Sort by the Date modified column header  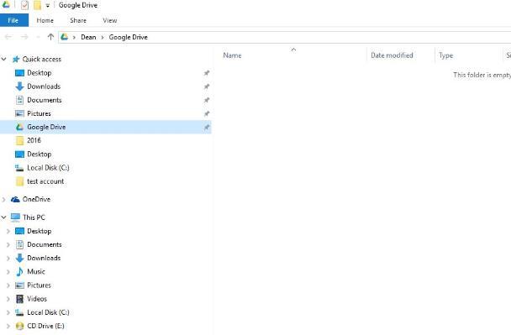pyautogui.click(x=392, y=55)
